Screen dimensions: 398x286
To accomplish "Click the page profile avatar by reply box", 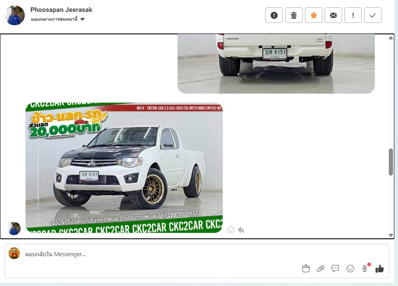I will click(14, 253).
